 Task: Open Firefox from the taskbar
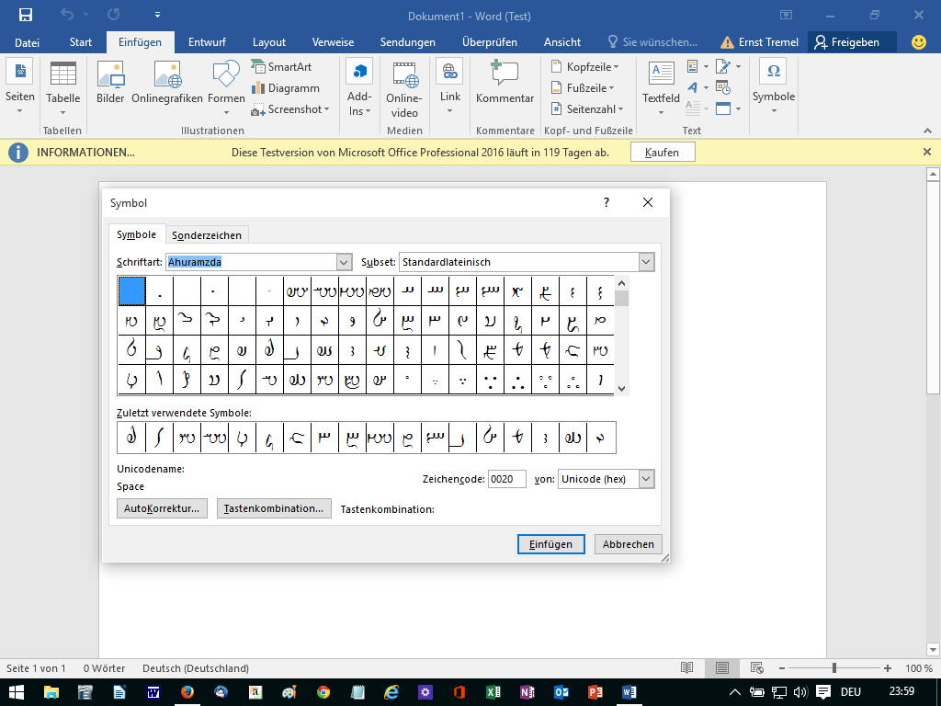click(187, 692)
